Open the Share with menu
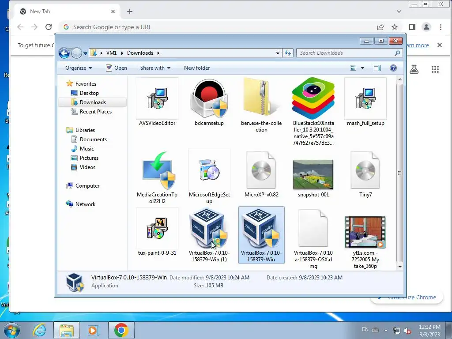Image resolution: width=452 pixels, height=339 pixels. pos(155,68)
